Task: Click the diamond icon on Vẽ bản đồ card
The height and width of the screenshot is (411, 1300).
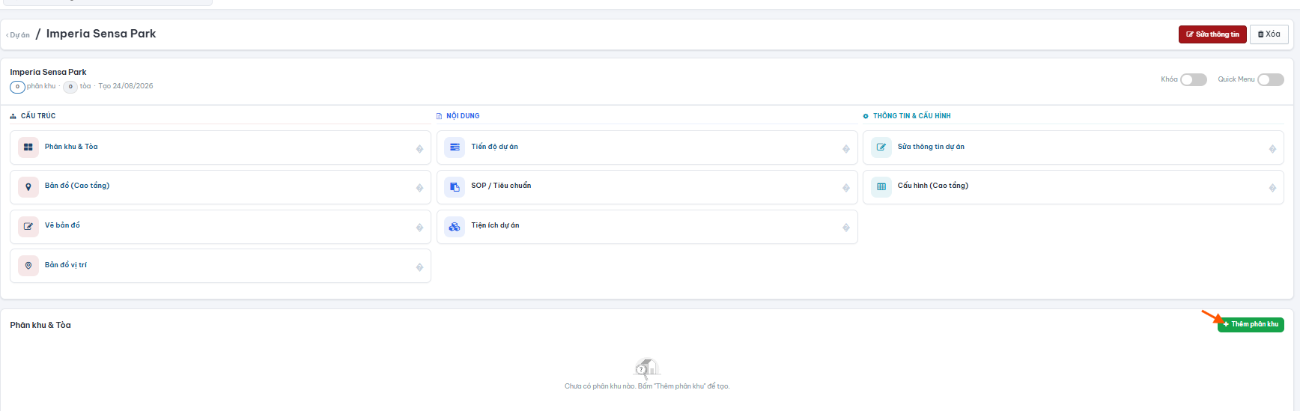Action: (x=419, y=228)
